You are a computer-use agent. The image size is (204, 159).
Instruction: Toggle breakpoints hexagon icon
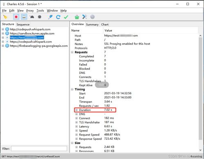click(40, 17)
